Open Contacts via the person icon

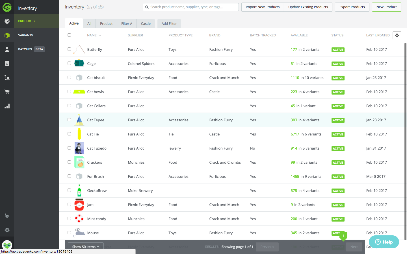coord(7,49)
